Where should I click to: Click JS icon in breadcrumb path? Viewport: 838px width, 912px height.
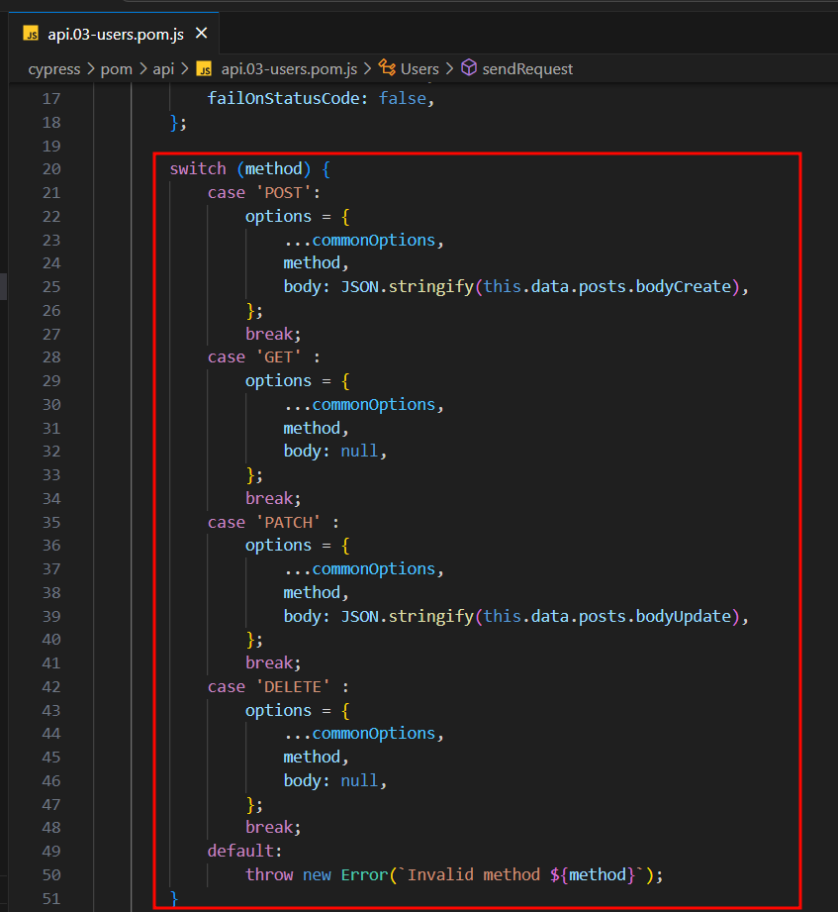[x=204, y=69]
